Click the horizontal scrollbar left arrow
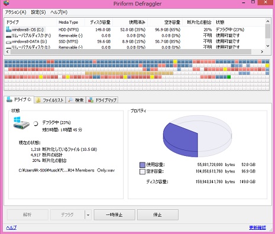This screenshot has width=275, height=234. tap(8, 51)
